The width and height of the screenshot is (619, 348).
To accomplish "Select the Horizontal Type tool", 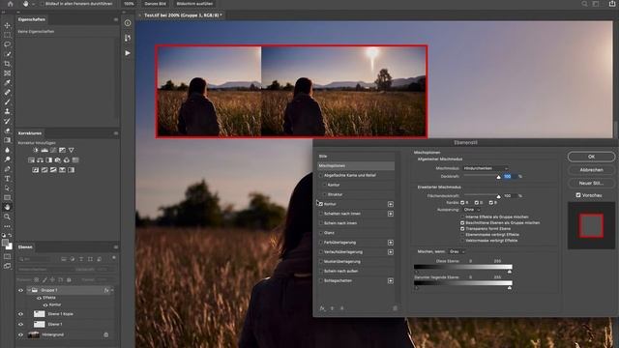I will point(7,178).
